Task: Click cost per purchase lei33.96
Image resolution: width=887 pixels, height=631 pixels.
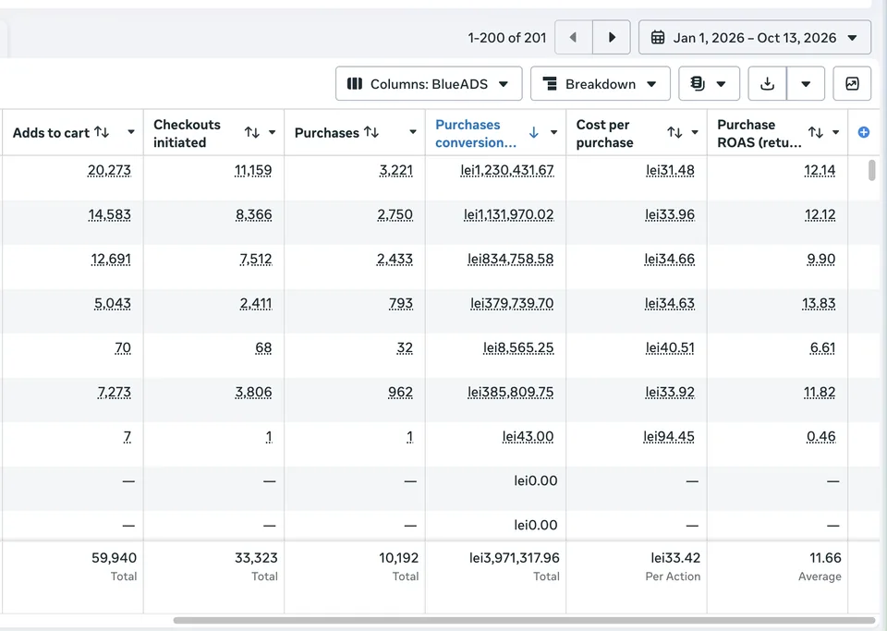Action: pyautogui.click(x=670, y=215)
